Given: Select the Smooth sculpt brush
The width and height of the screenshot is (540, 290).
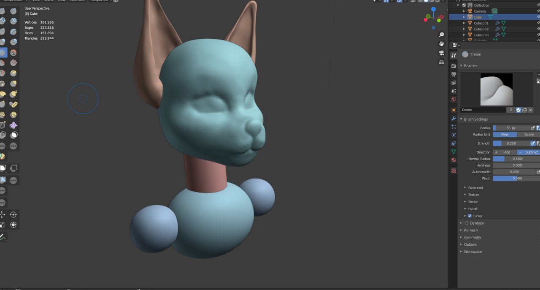Looking at the screenshot, I should click(x=13, y=52).
